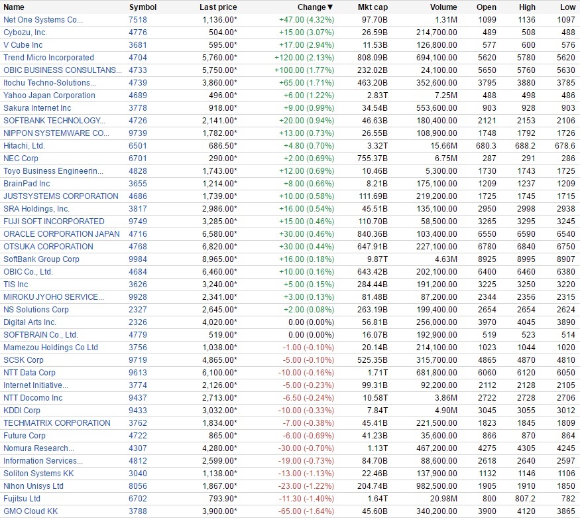
Task: Open Sakura Internet Inc link
Action: [x=37, y=107]
